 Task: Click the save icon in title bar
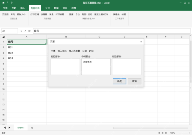pyautogui.click(x=3, y=3)
